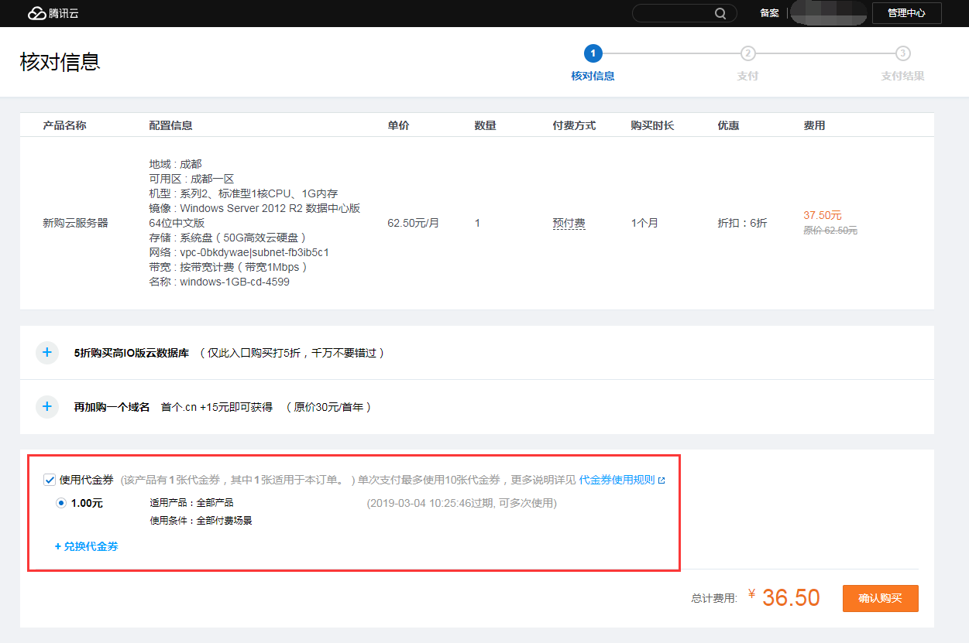Click the Tencent Cloud logo icon
969x643 pixels.
tap(36, 13)
